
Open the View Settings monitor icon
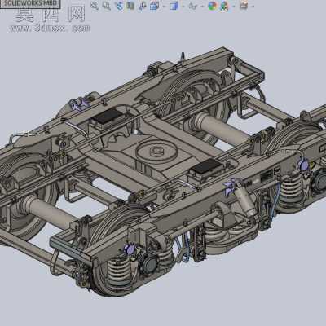coord(244,6)
